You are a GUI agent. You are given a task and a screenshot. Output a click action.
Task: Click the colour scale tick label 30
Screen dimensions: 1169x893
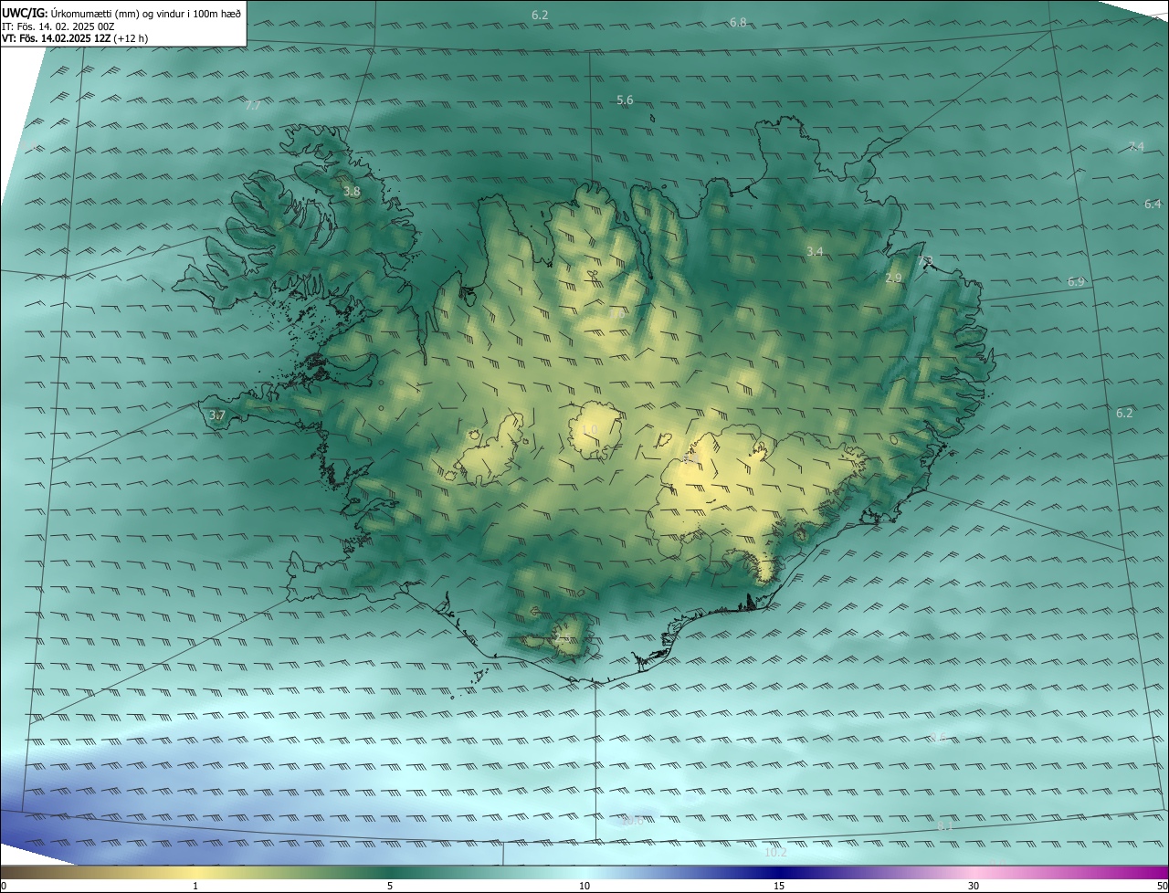(974, 886)
